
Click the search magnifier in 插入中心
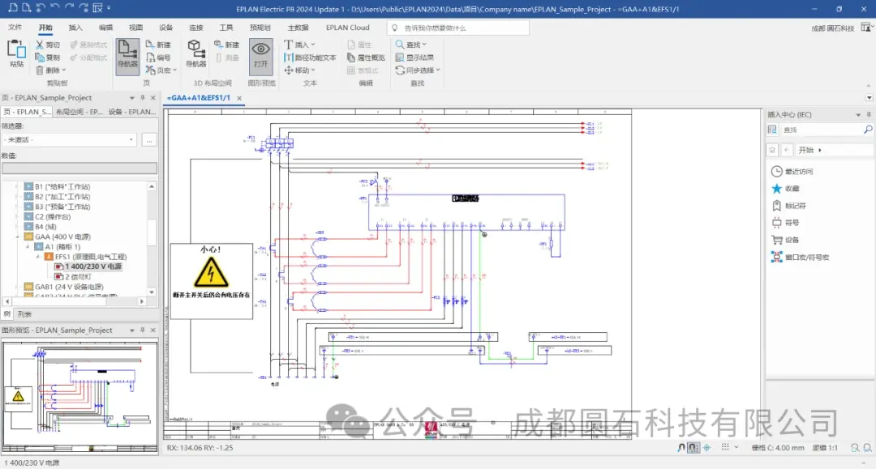868,130
